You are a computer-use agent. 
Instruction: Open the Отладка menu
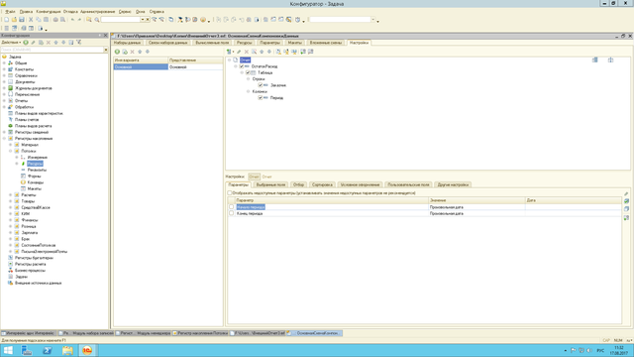pyautogui.click(x=70, y=12)
